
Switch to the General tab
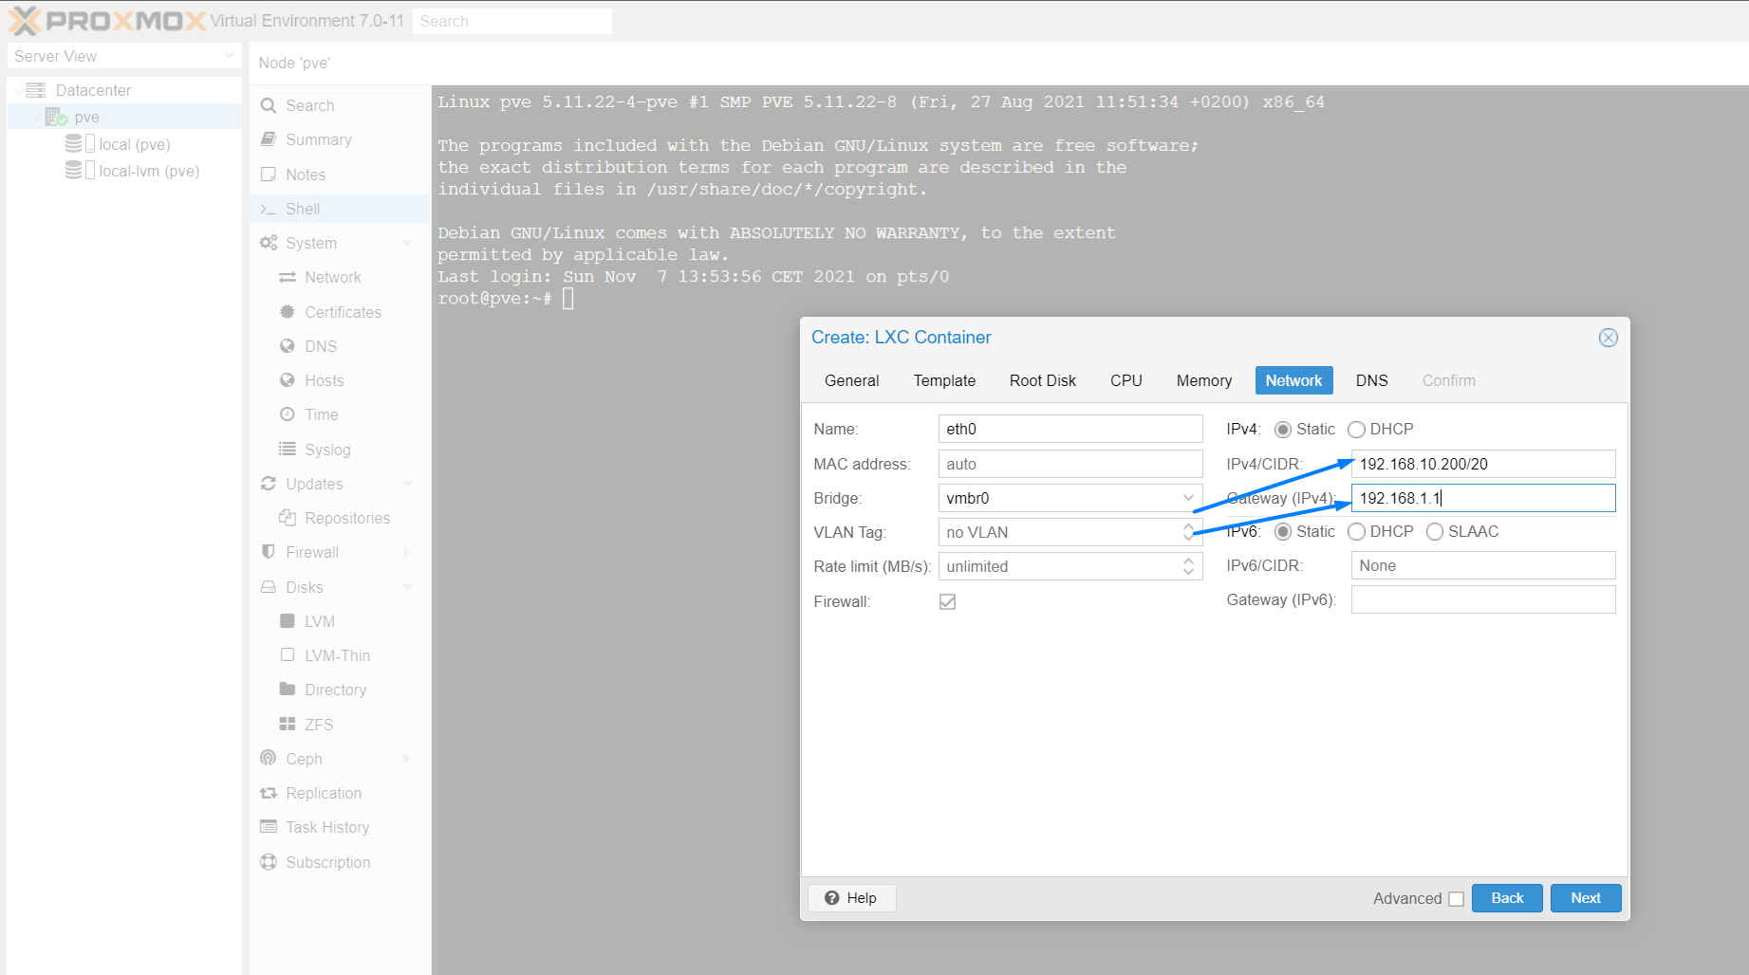(851, 380)
